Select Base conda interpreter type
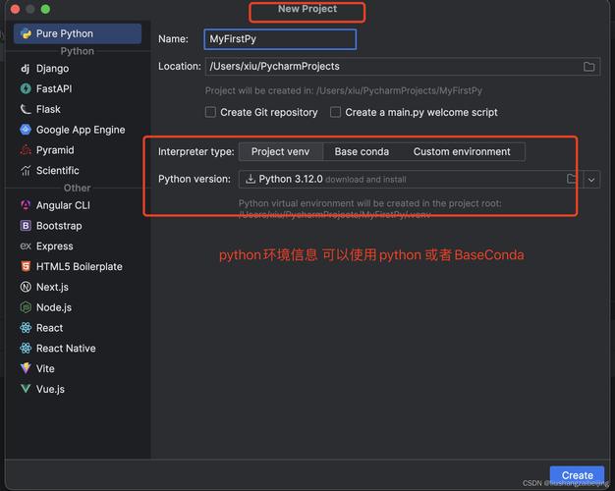This screenshot has height=491, width=615. tap(362, 152)
